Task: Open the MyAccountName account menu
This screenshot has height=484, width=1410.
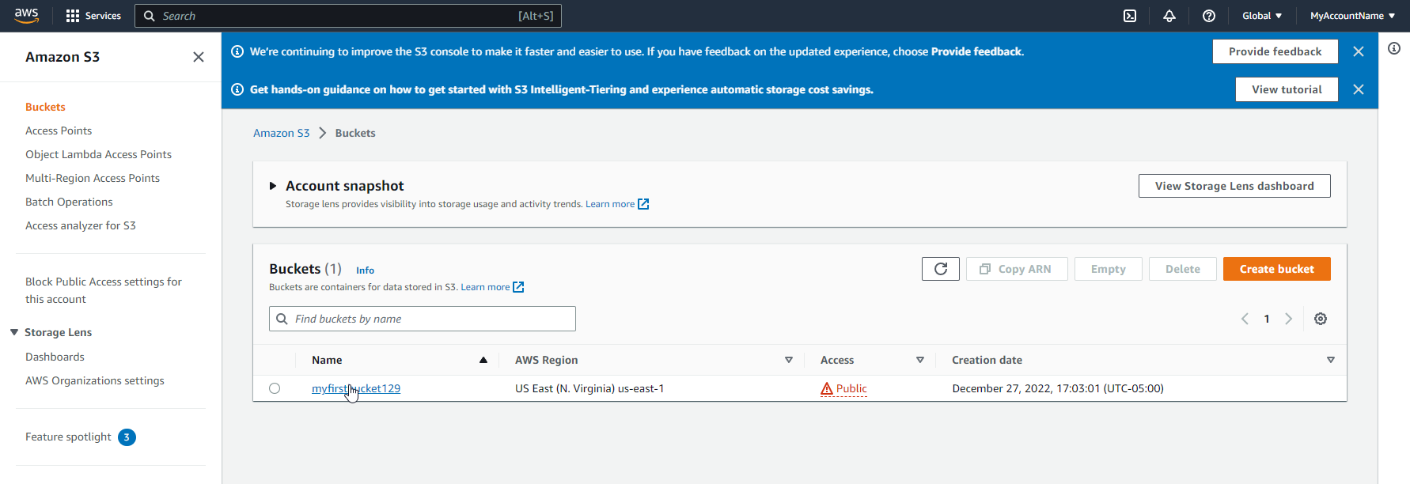Action: [1351, 16]
